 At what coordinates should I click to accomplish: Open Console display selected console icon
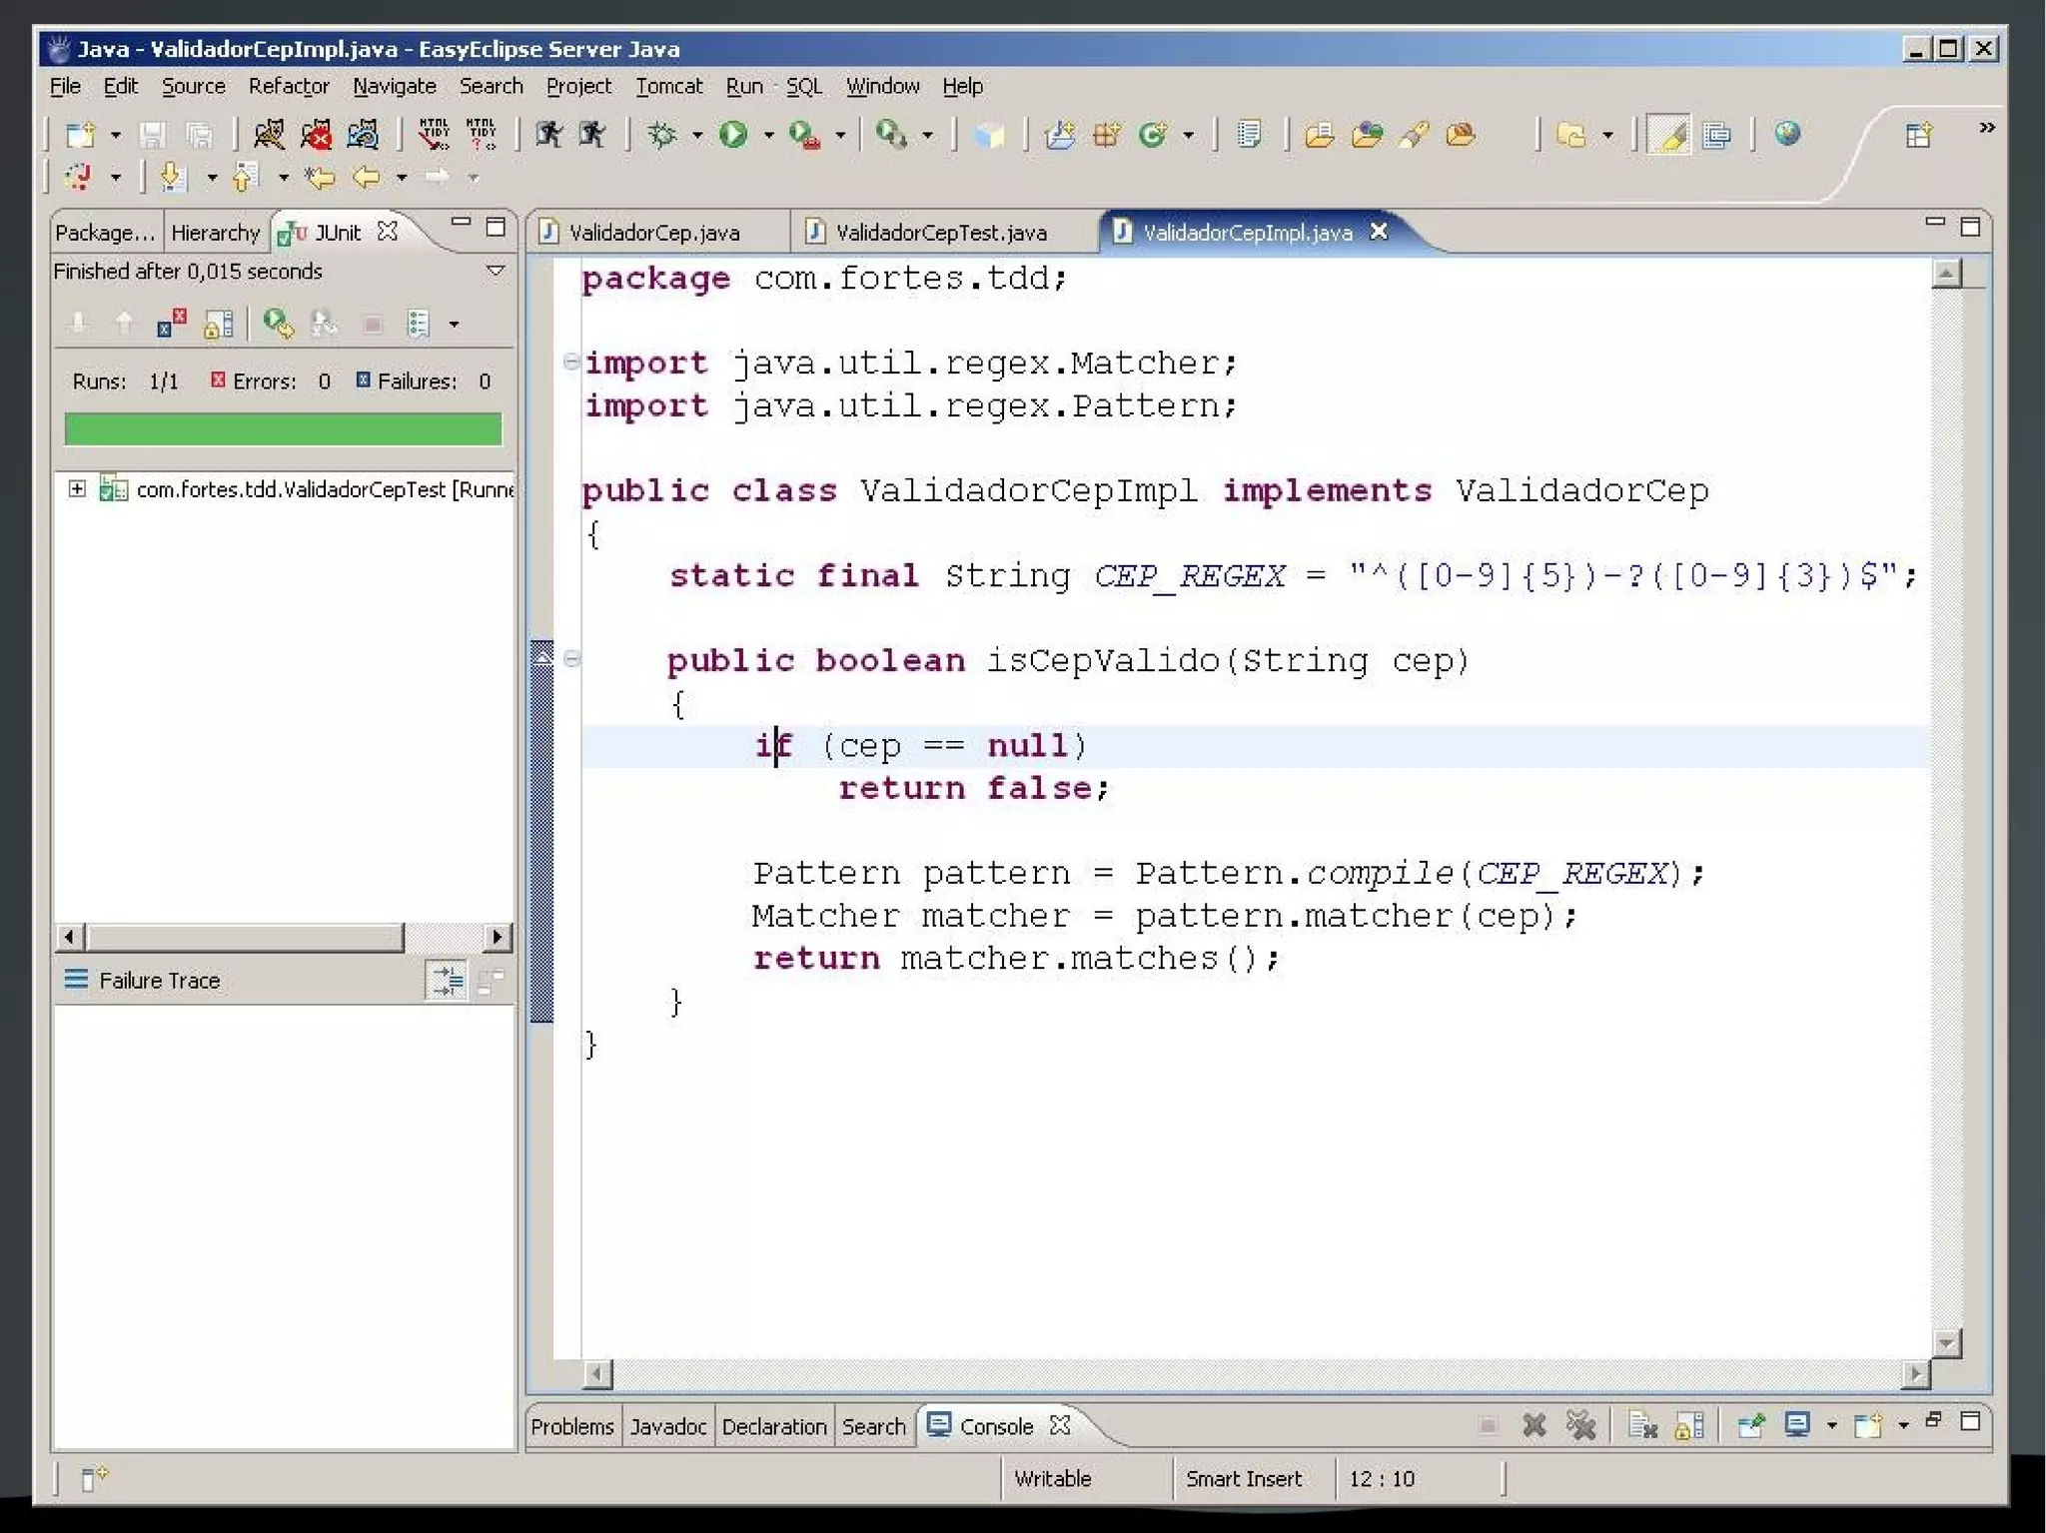(x=1797, y=1425)
